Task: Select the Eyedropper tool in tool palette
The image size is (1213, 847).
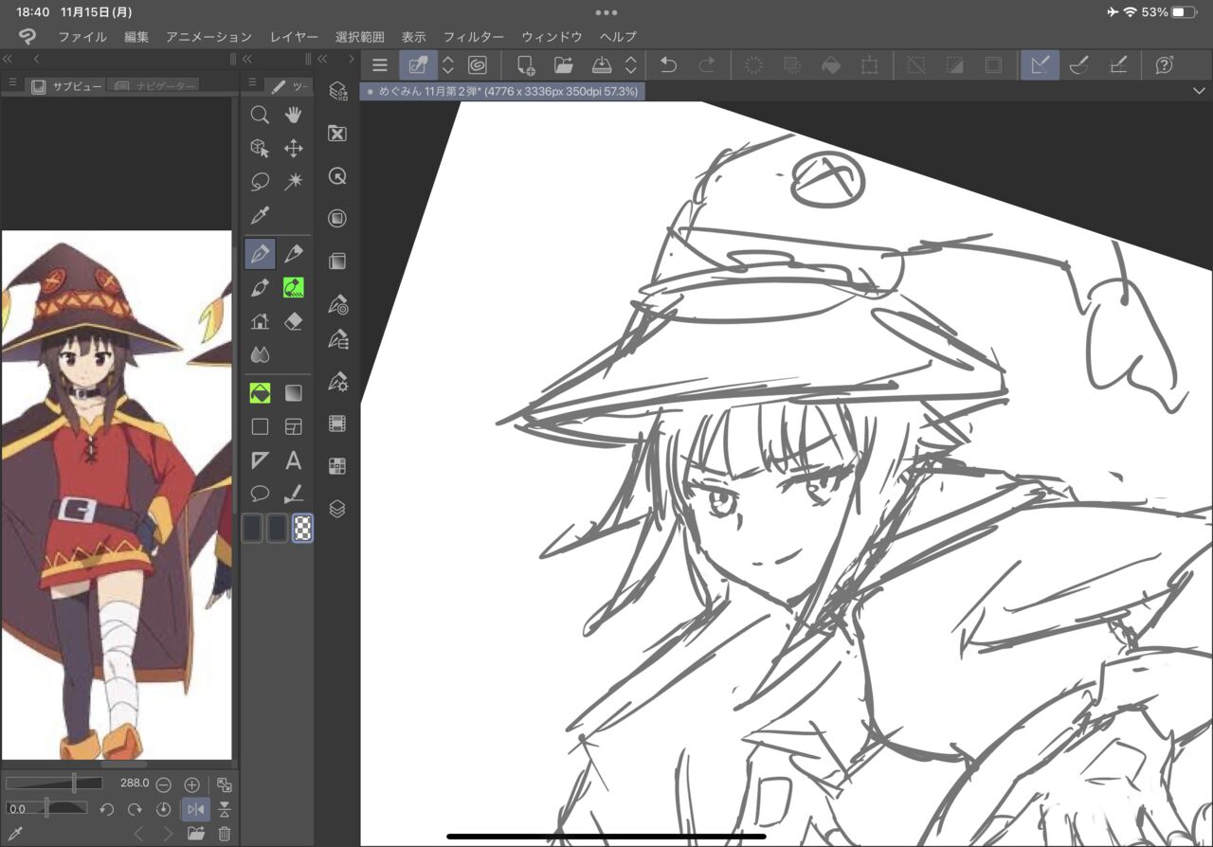Action: pos(260,215)
